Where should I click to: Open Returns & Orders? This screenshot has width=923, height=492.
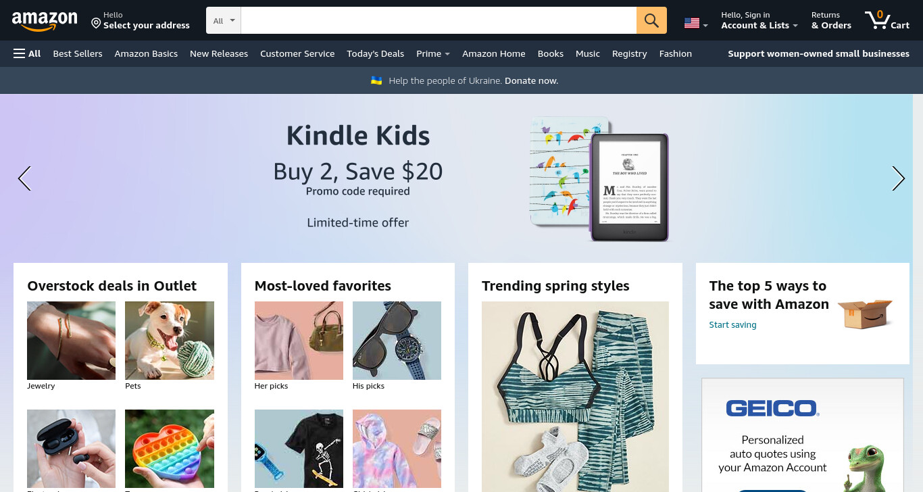tap(831, 20)
